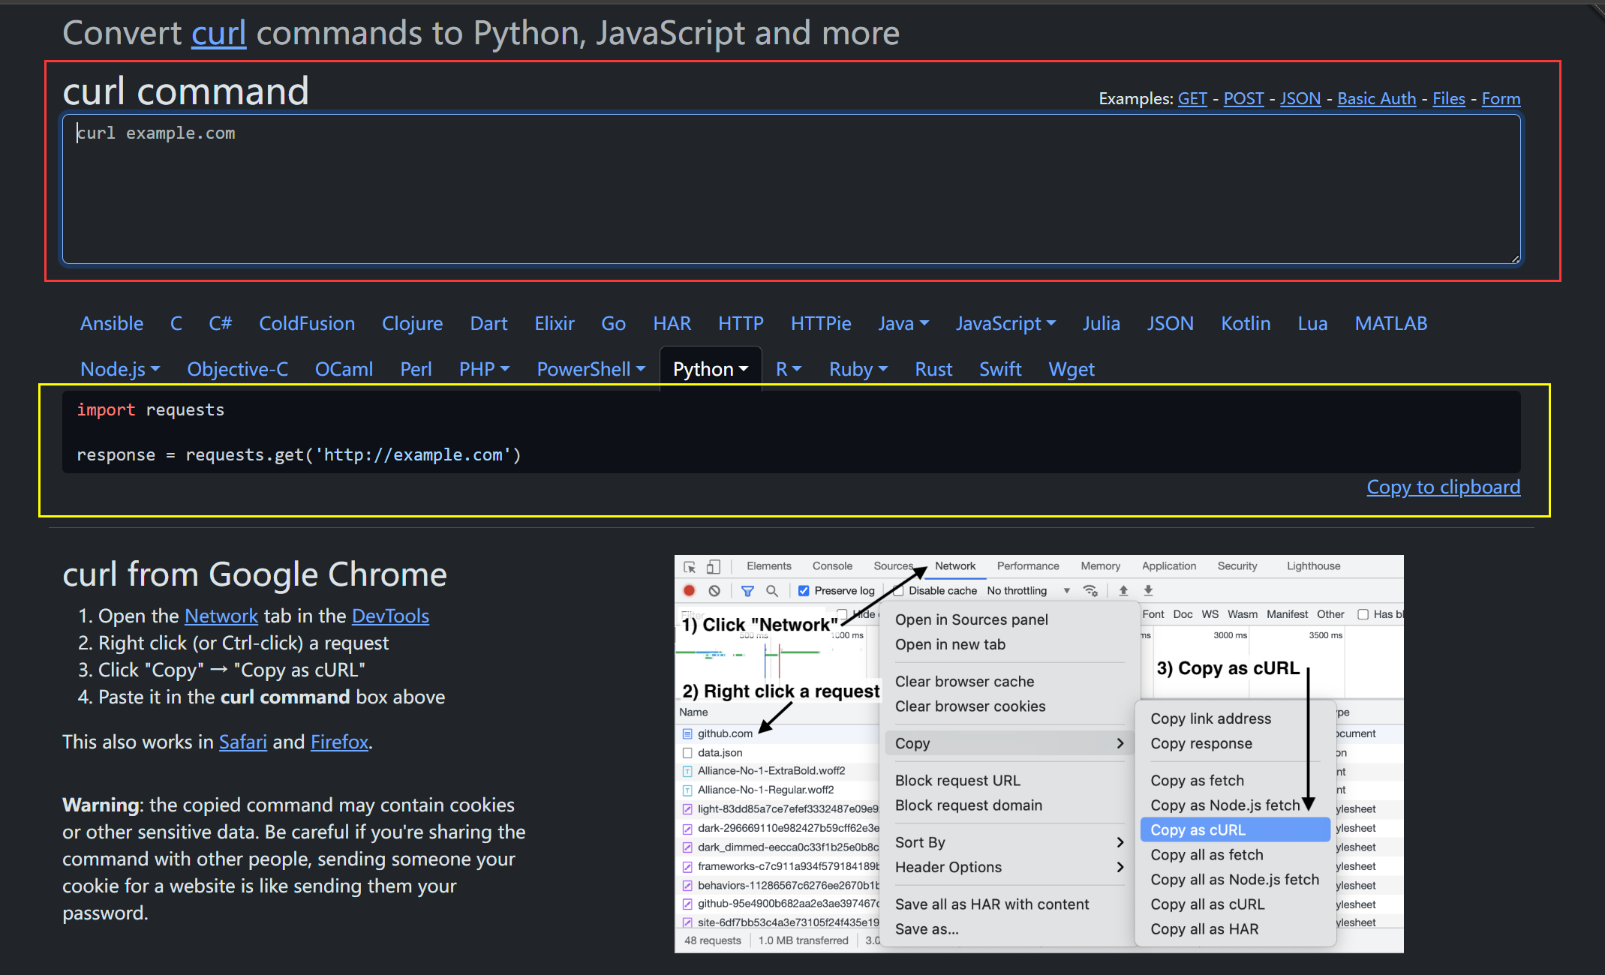Image resolution: width=1605 pixels, height=975 pixels.
Task: Switch to the Rust language tab
Action: point(933,369)
